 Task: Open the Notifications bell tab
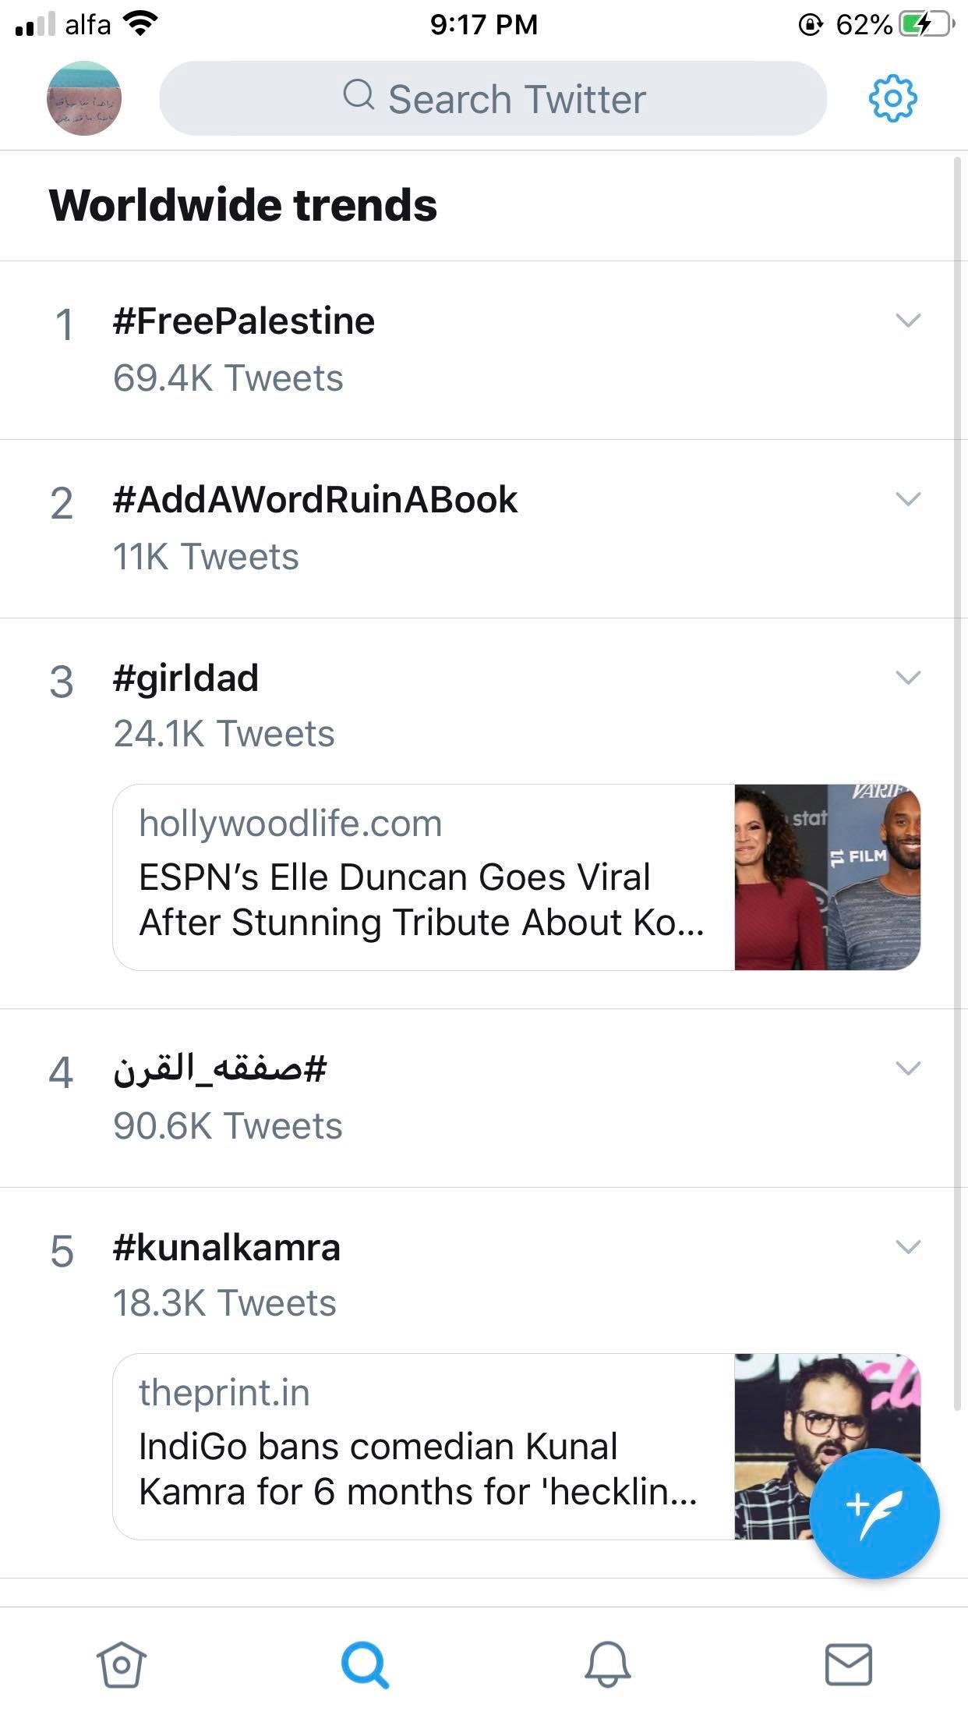point(607,1664)
